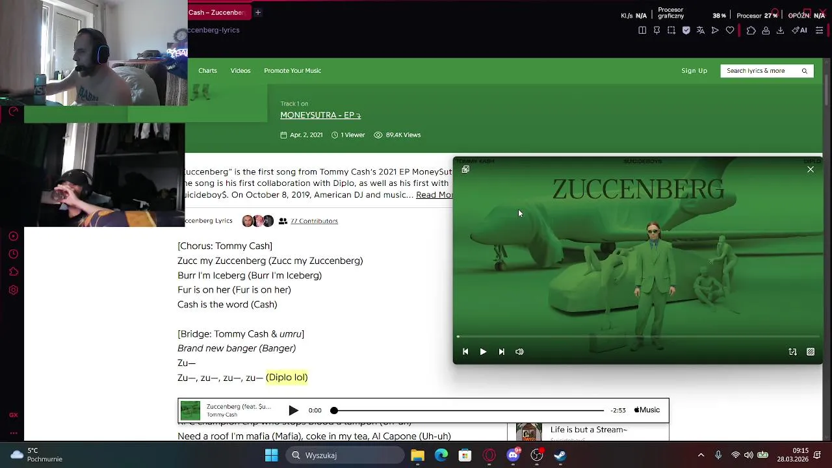Screen dimensions: 832x468
Task: Play the Apple Music preview
Action: coord(293,410)
